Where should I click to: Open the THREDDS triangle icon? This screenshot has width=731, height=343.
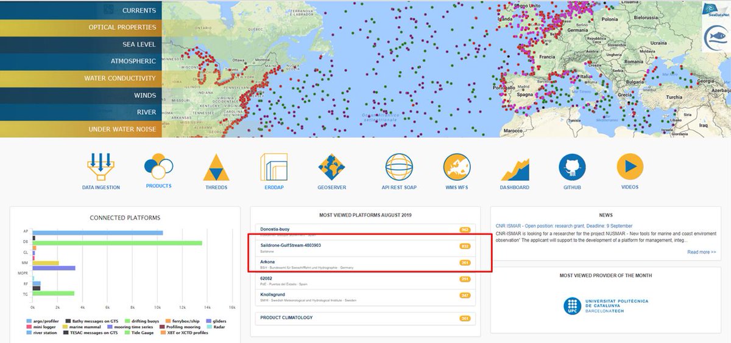[x=216, y=167]
